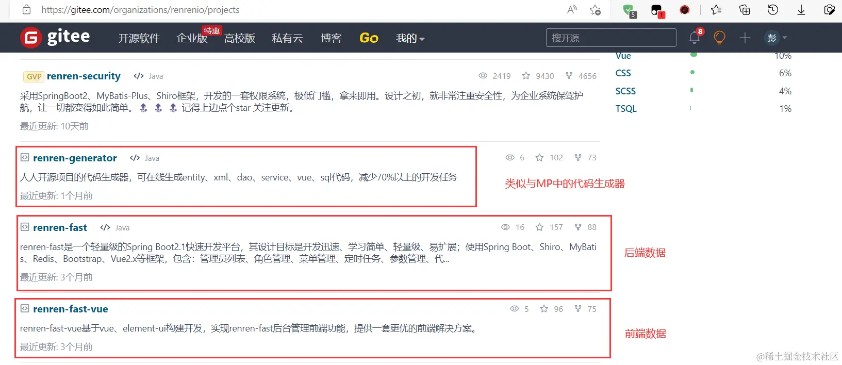The image size is (842, 365).
Task: Click the green shield extension icon
Action: point(629,10)
